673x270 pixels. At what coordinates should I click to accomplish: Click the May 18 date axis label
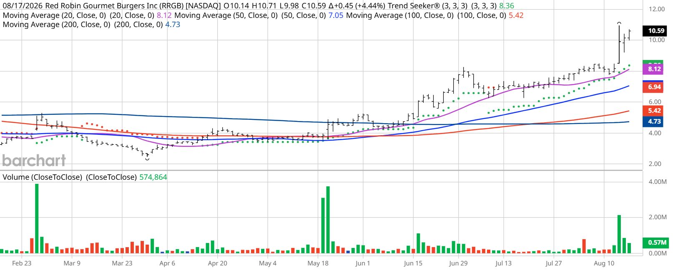click(318, 263)
